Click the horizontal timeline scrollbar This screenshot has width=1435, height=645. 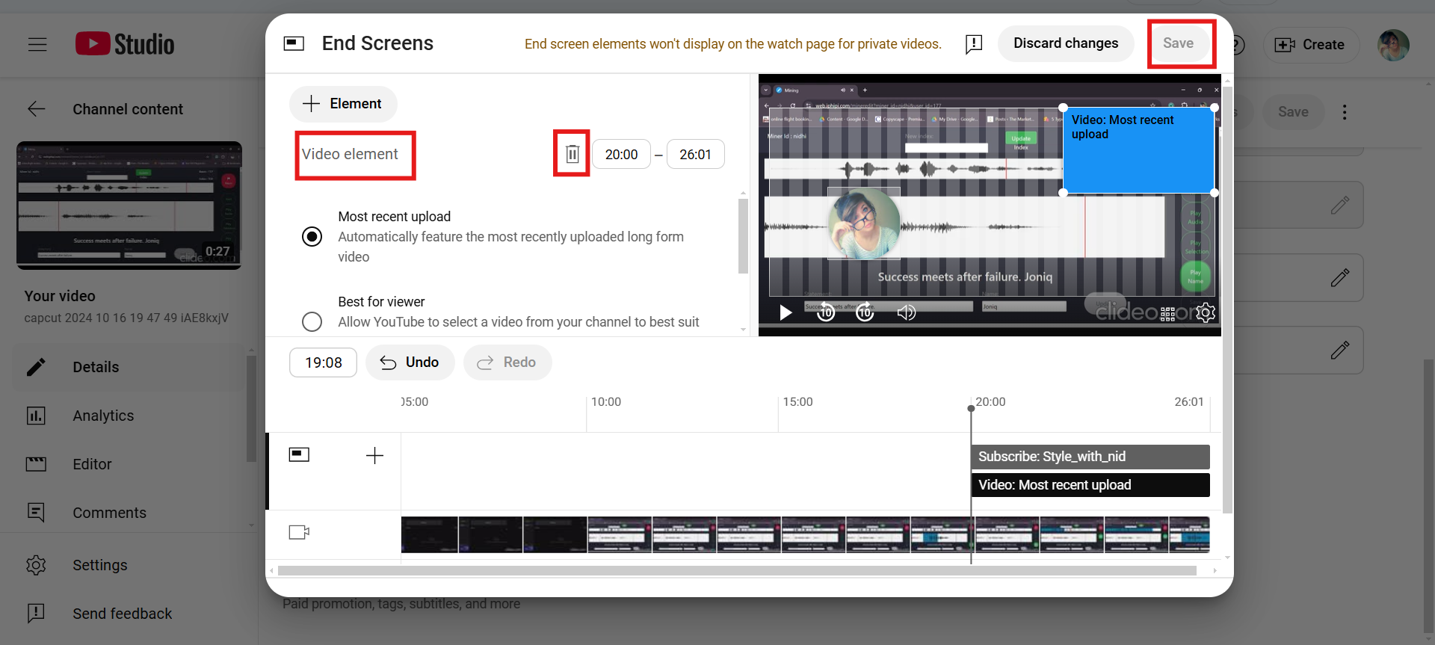(737, 571)
